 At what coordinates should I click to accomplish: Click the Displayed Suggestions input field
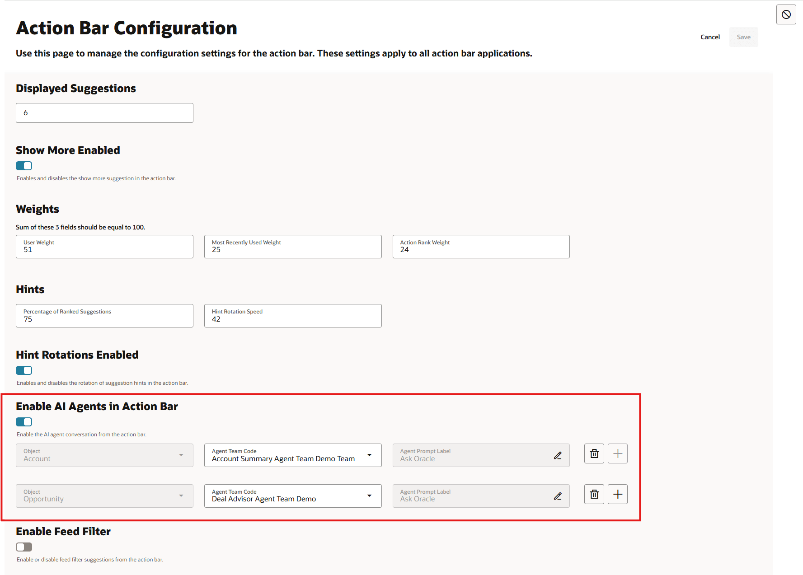click(104, 112)
